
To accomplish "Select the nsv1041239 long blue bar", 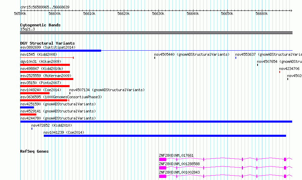I will coord(165,136).
